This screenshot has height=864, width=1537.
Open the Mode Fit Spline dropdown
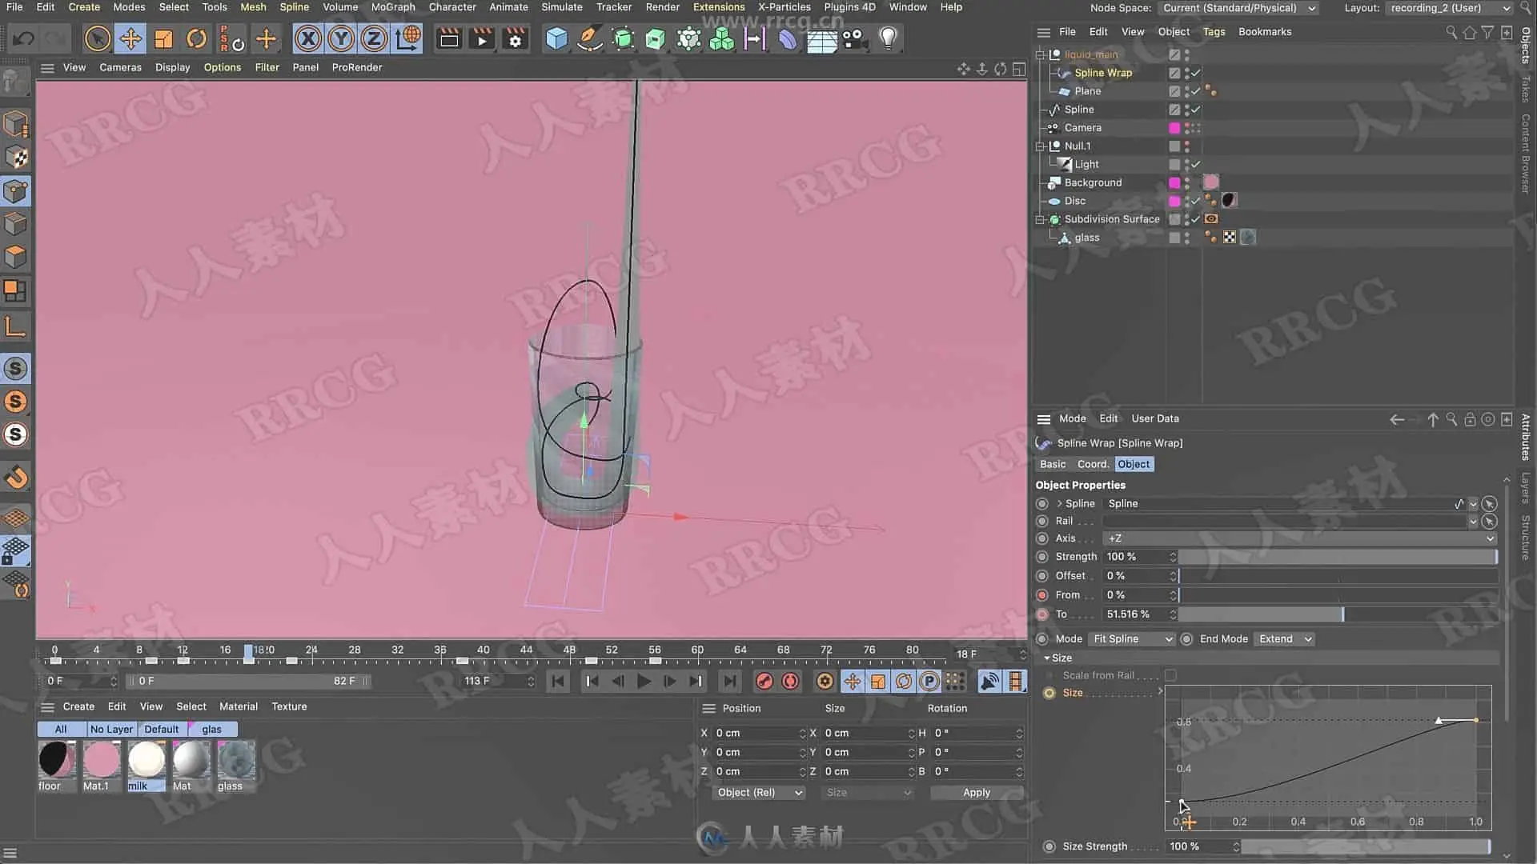point(1133,638)
